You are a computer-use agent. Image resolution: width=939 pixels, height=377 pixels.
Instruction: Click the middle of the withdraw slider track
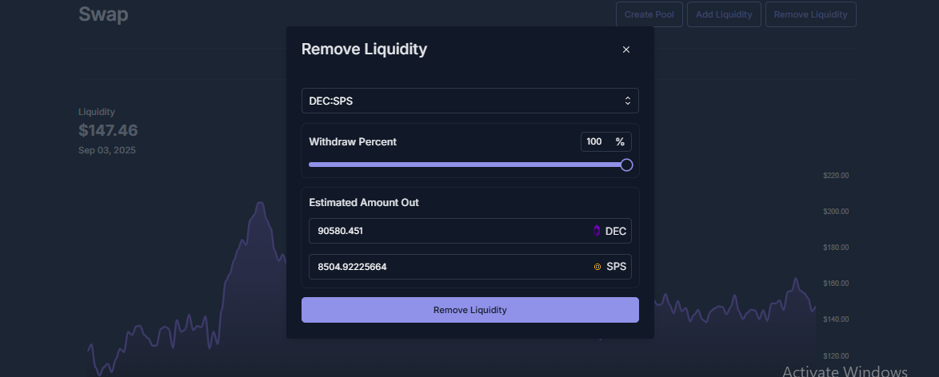[467, 165]
